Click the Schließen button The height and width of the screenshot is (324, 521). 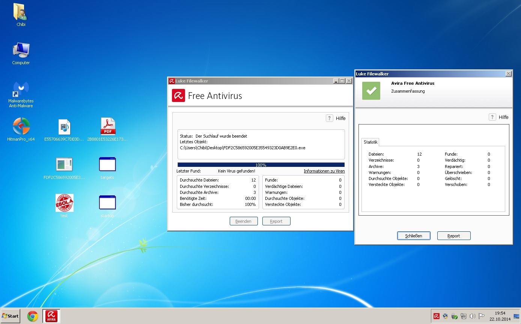[x=414, y=236]
